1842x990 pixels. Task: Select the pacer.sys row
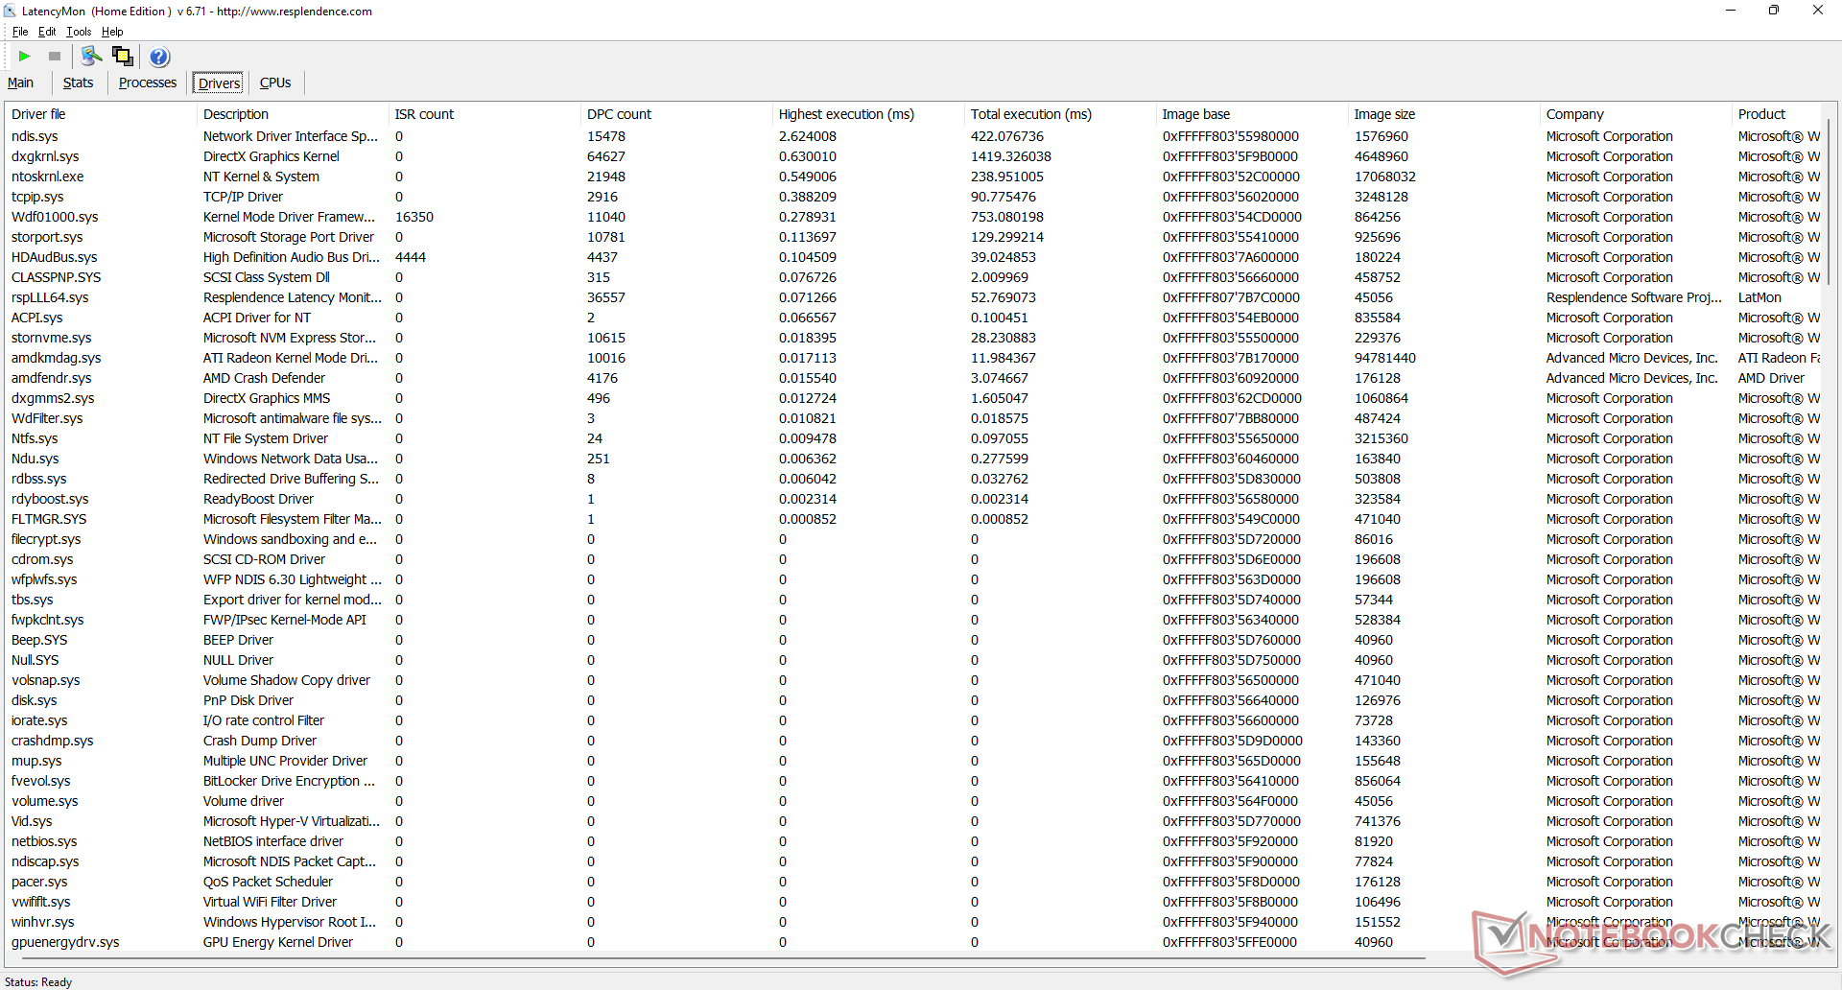pyautogui.click(x=912, y=882)
